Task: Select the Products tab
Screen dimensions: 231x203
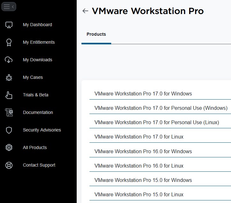Action: tap(96, 34)
